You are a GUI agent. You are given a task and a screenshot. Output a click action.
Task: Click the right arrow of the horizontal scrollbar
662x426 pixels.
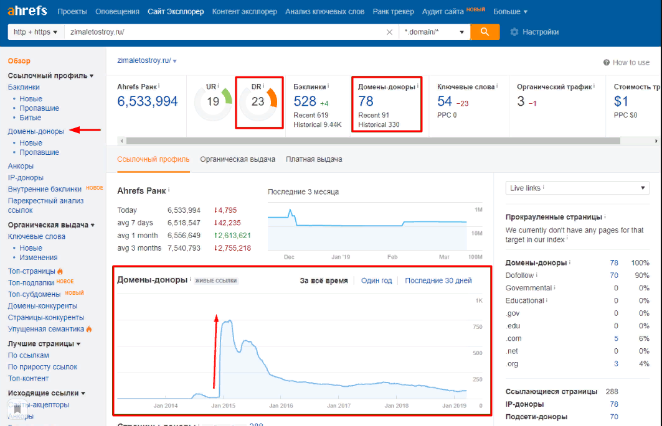[x=656, y=141]
